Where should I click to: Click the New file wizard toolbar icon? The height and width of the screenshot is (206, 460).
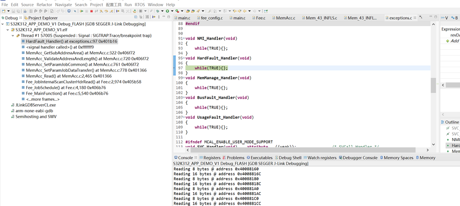point(4,11)
